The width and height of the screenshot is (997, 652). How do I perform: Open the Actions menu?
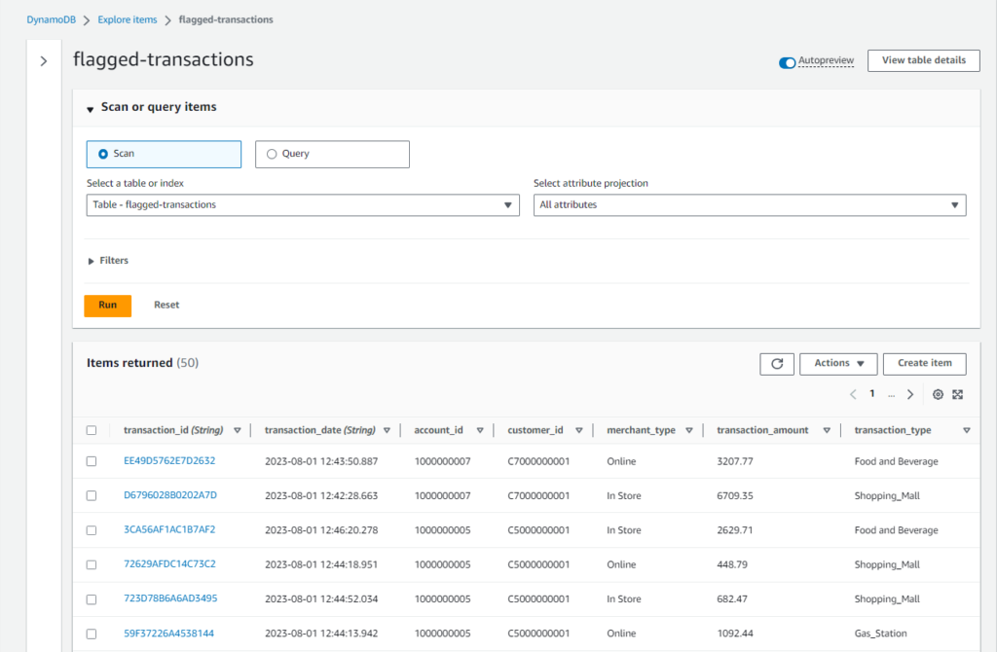837,363
